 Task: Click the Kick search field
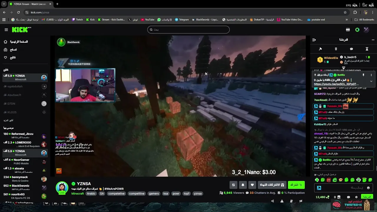(188, 29)
